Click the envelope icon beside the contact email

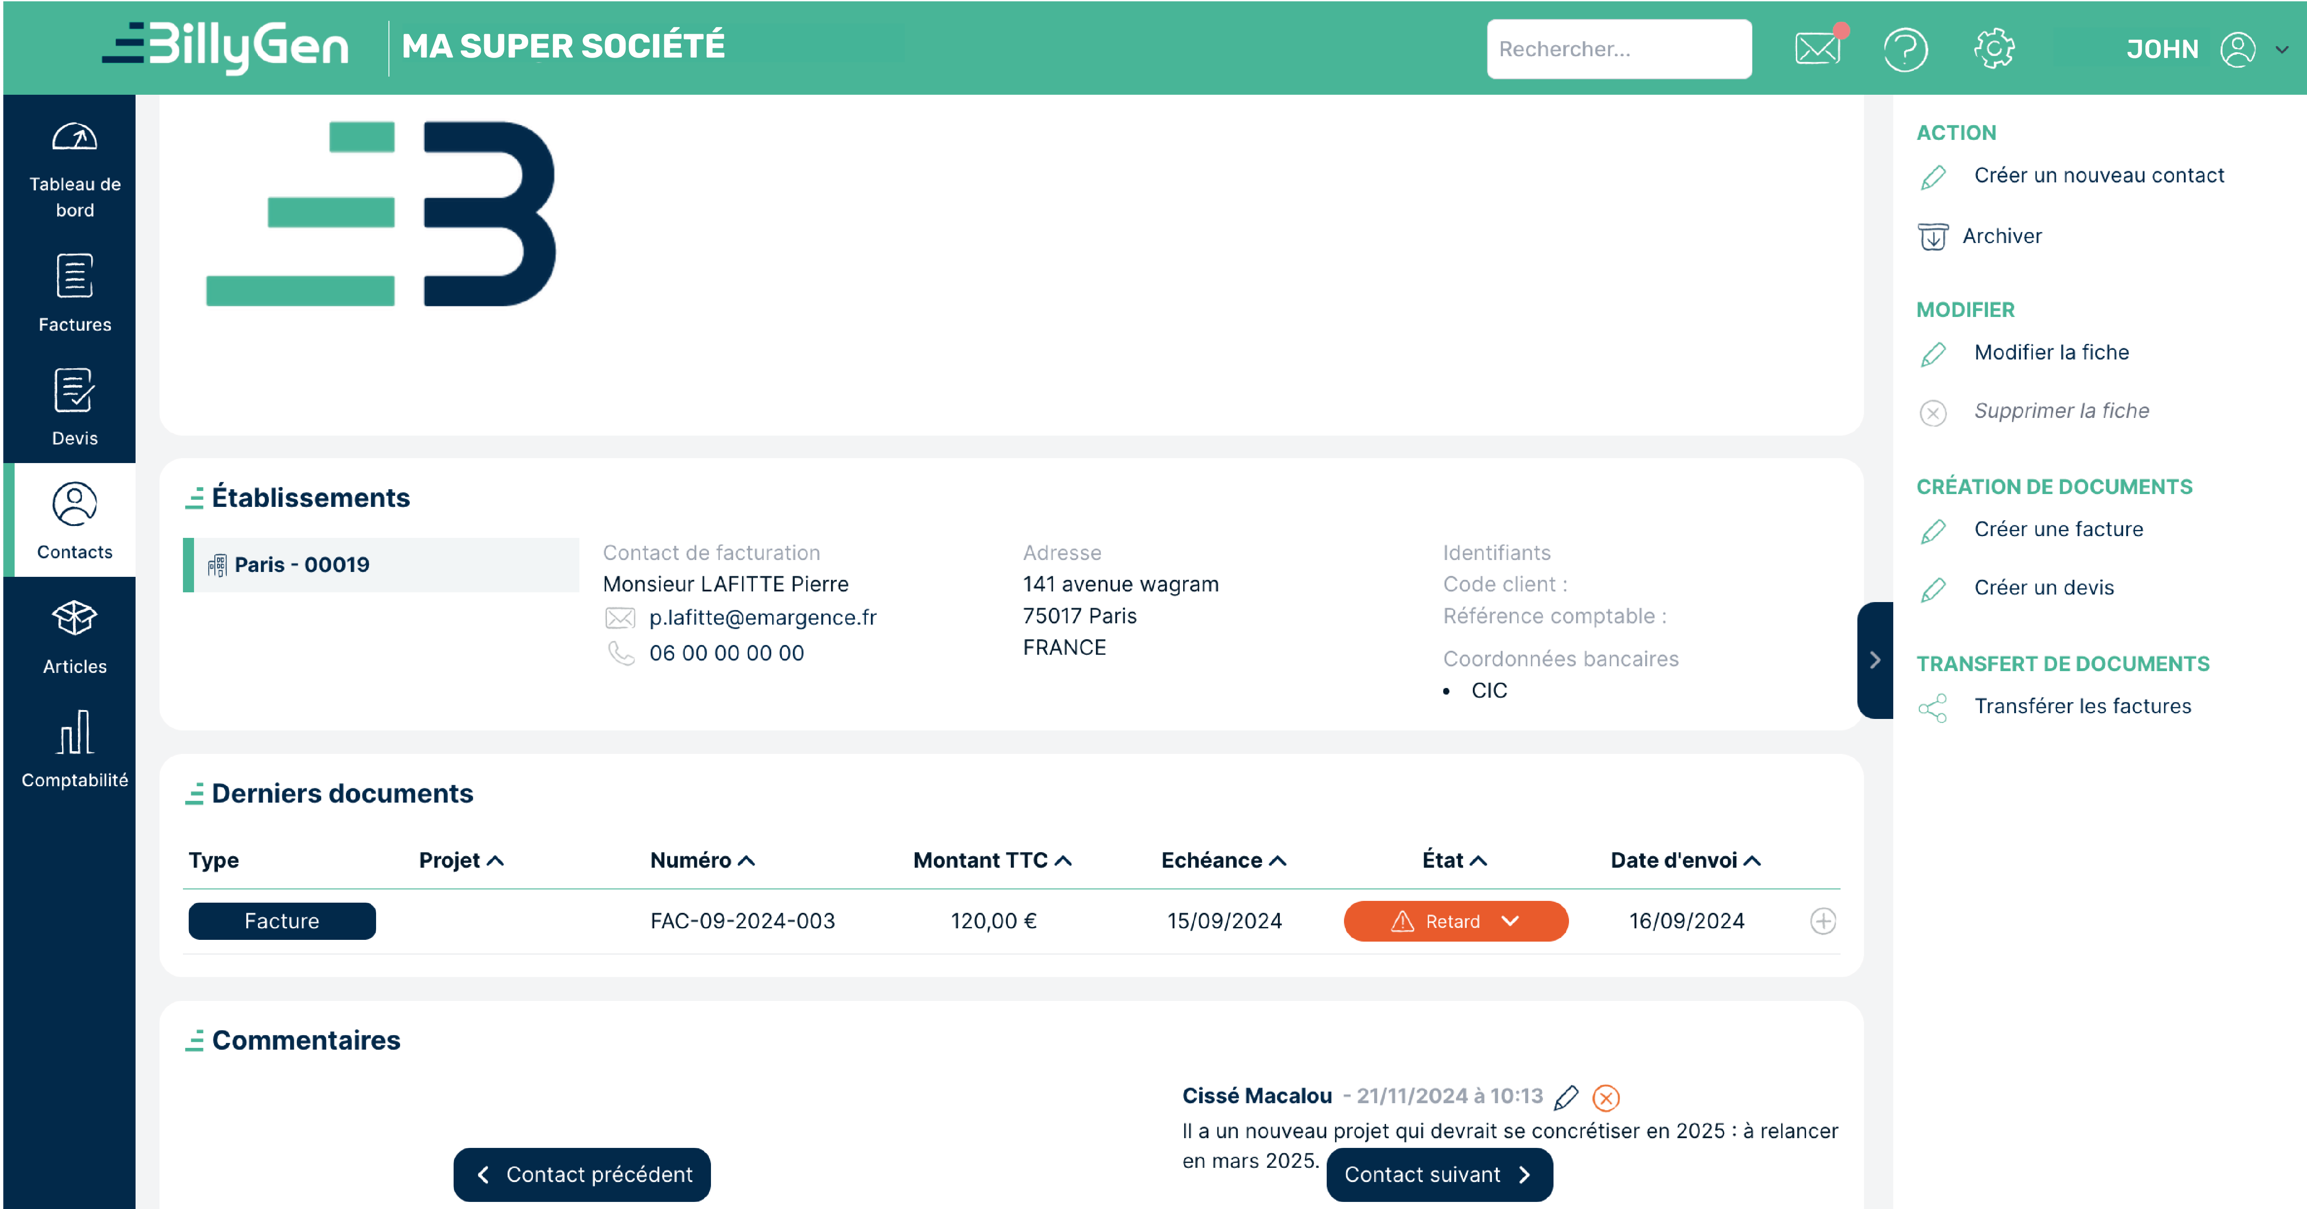click(620, 618)
